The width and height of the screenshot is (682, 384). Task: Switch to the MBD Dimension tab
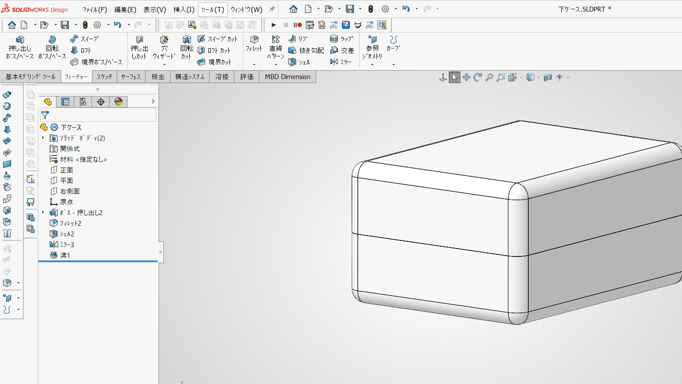coord(288,77)
